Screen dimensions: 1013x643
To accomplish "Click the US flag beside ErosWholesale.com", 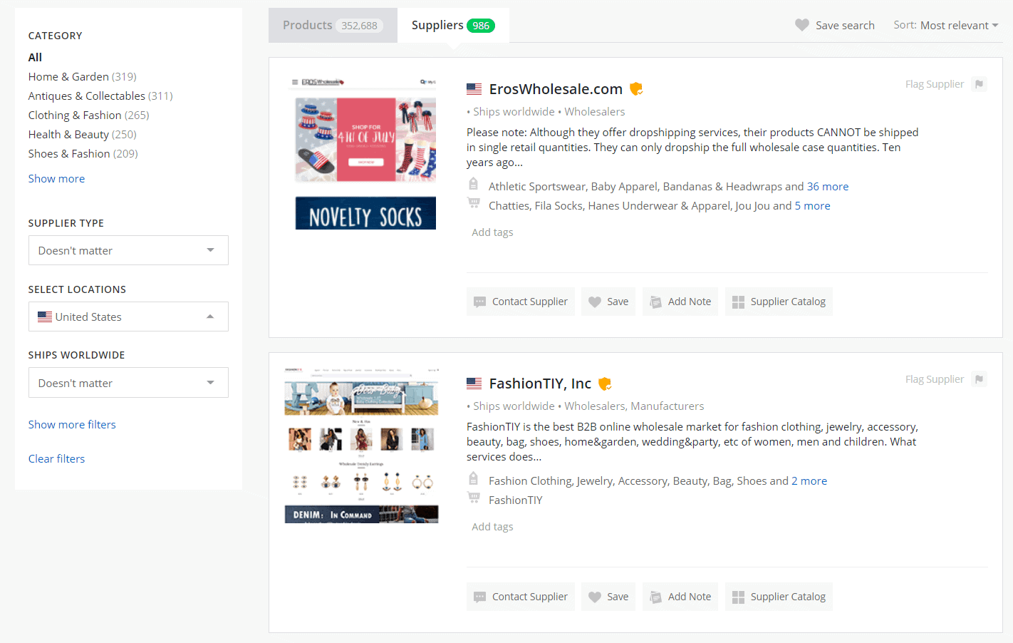I will (x=474, y=88).
